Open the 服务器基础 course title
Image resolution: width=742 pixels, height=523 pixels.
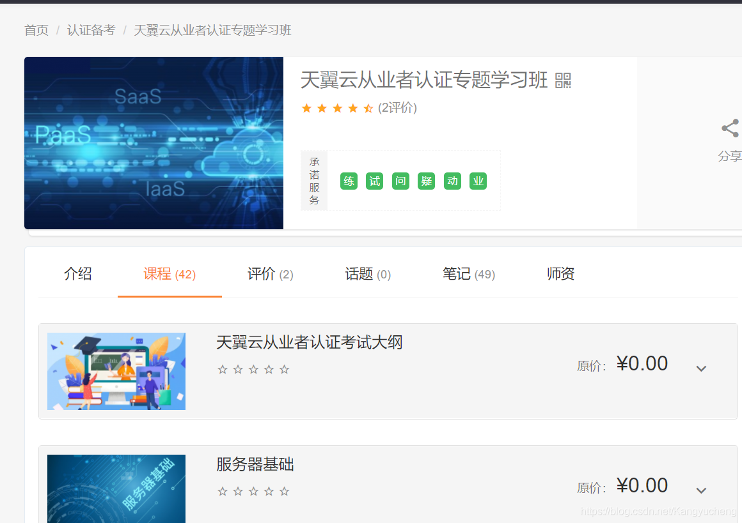click(255, 464)
